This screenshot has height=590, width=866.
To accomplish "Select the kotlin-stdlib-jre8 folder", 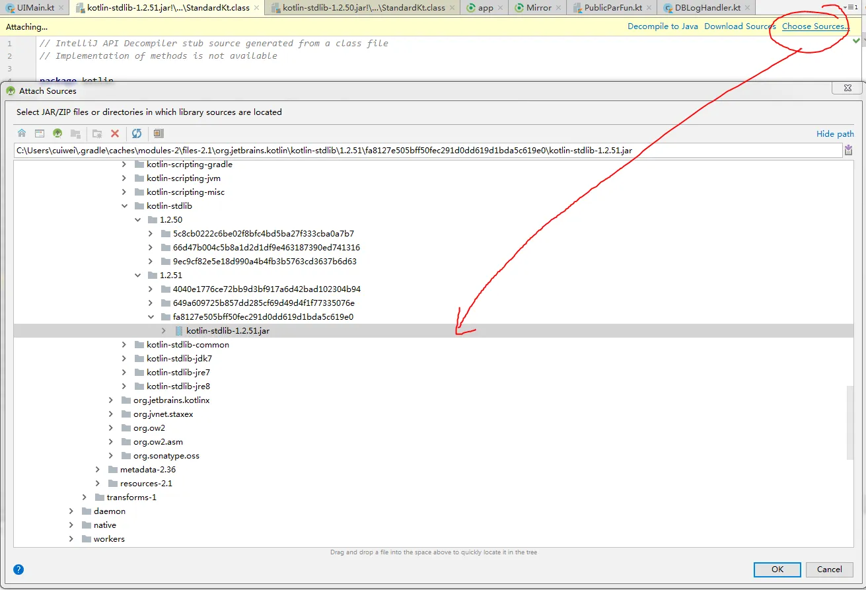I will click(178, 386).
